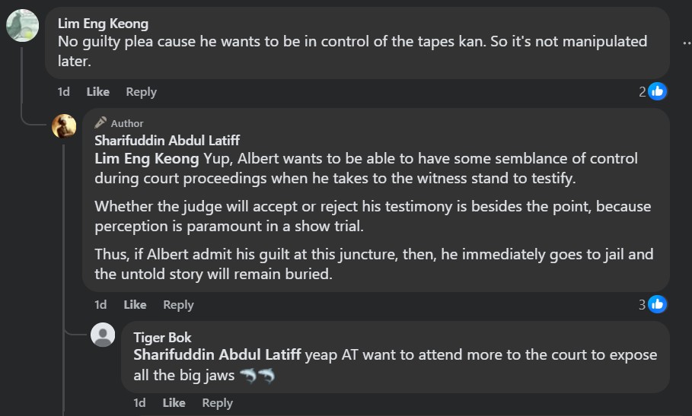The height and width of the screenshot is (416, 692).
Task: Click Sharifuddin Abdul Latiff's profile avatar
Action: click(64, 126)
